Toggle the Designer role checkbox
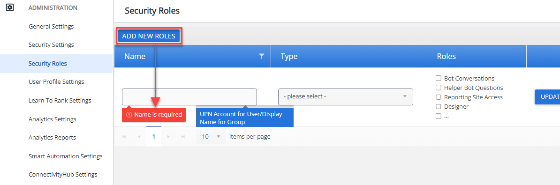The image size is (560, 185). (438, 106)
